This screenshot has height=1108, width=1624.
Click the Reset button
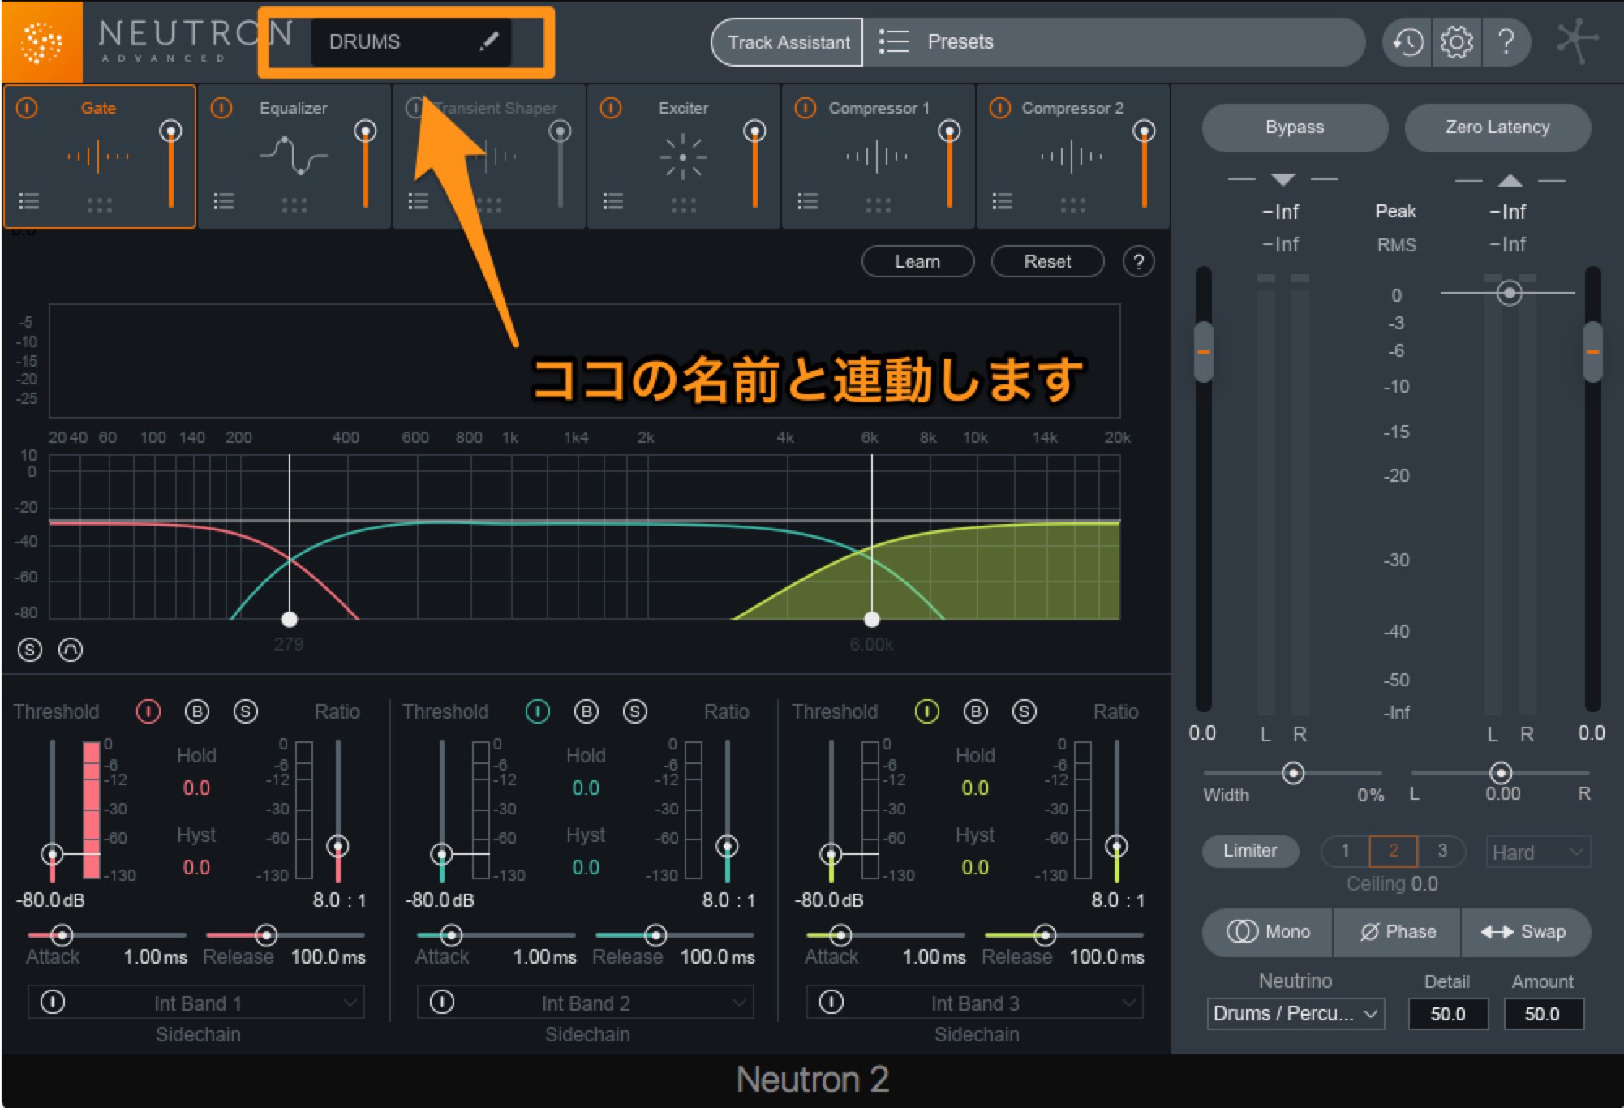(x=1047, y=261)
